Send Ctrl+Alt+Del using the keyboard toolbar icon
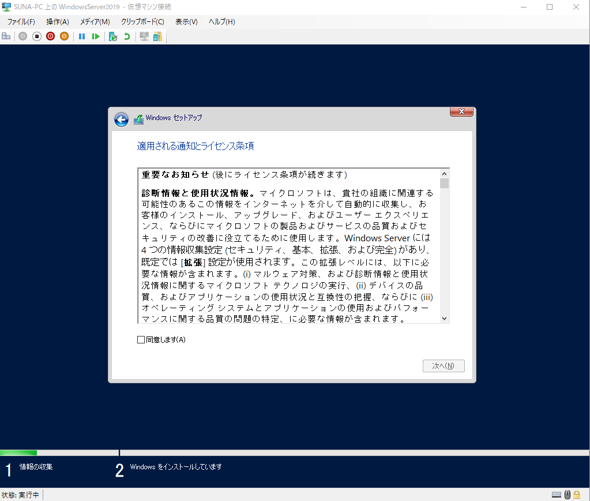The width and height of the screenshot is (590, 501). [x=6, y=36]
